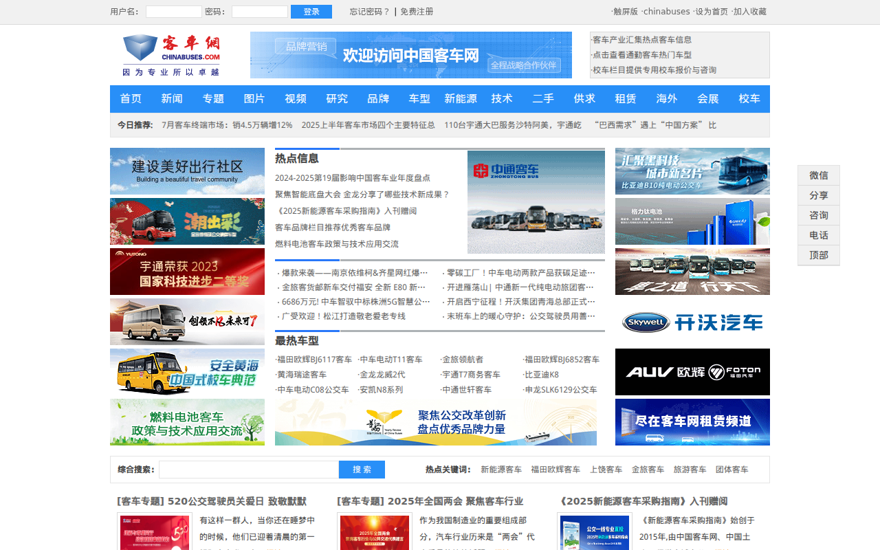Viewport: 880px width, 550px height.
Task: Open the 新闻 nav tab
Action: point(172,99)
